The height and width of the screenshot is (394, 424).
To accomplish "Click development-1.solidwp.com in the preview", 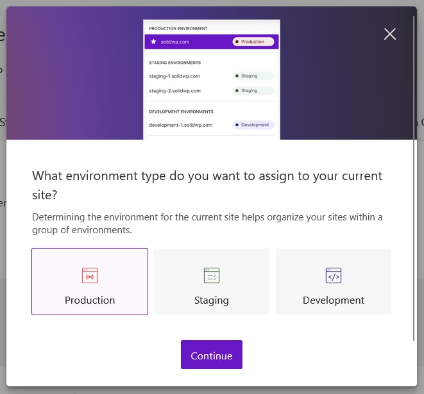I will click(x=181, y=125).
